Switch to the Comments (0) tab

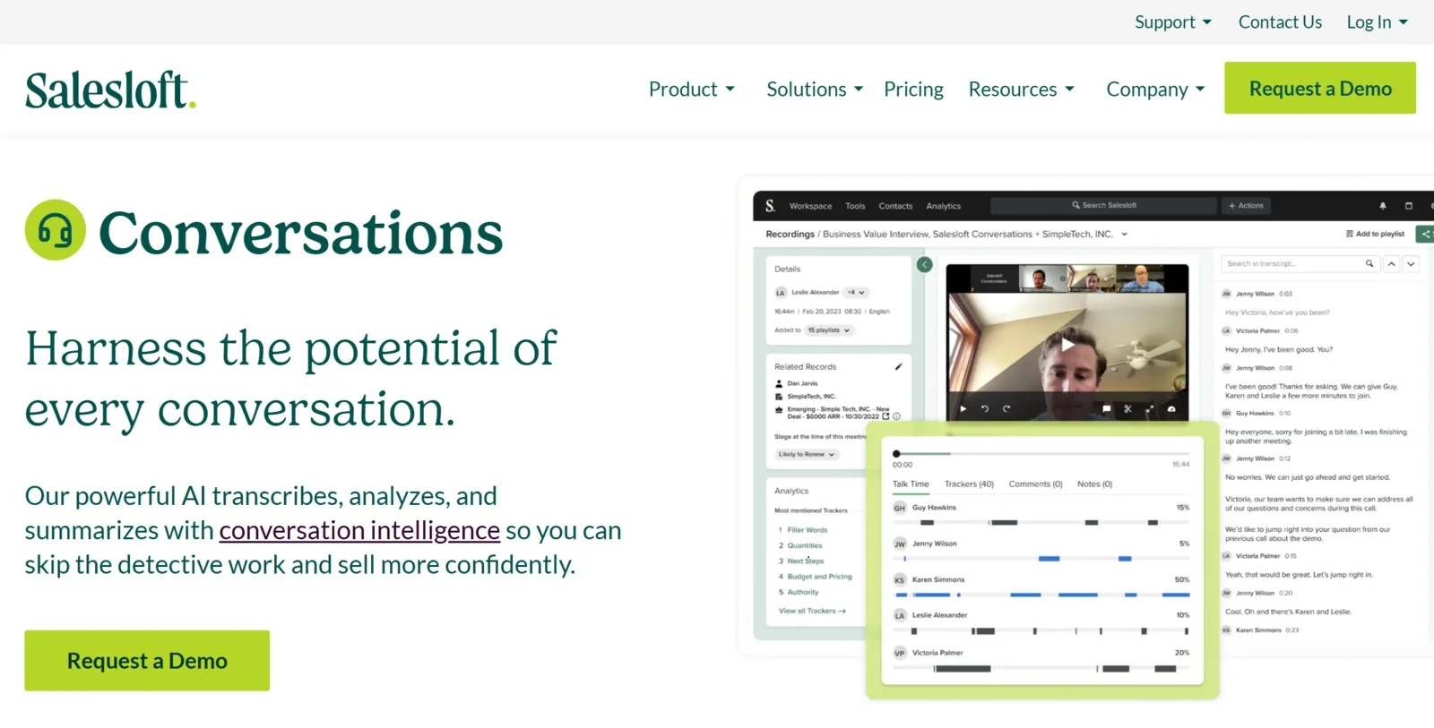pos(1035,484)
